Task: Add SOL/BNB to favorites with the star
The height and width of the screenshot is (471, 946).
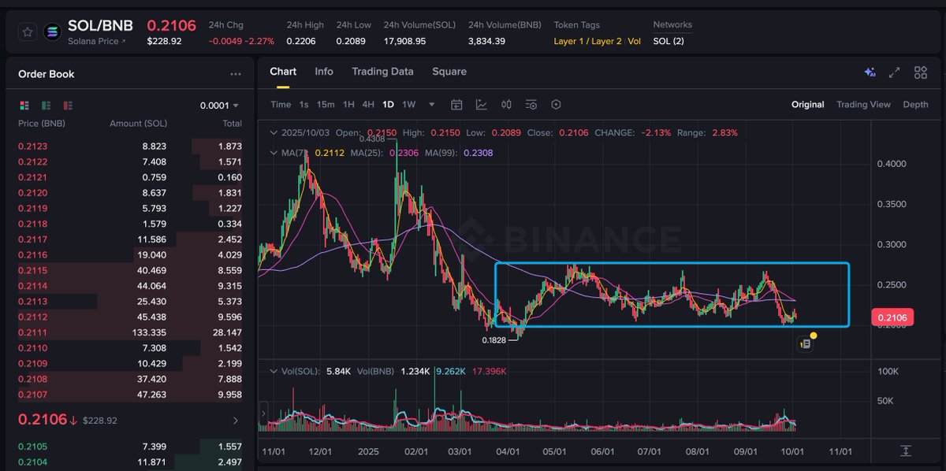Action: [28, 32]
